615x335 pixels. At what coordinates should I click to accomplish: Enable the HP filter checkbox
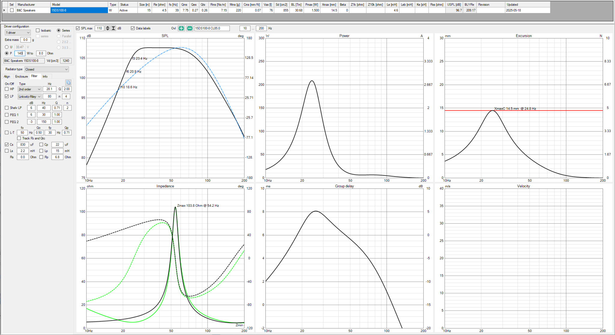(x=7, y=89)
